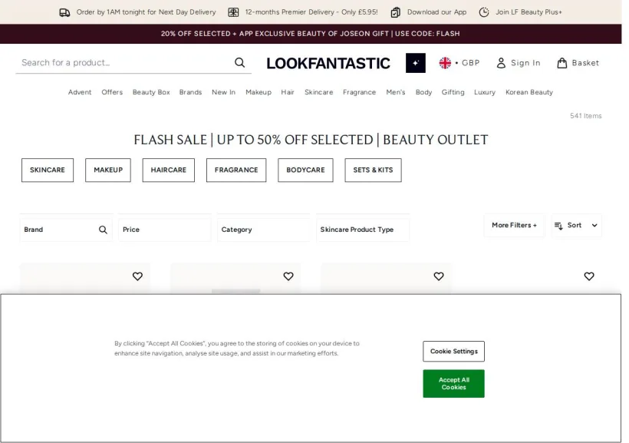The image size is (629, 443).
Task: Open the Men's menu item
Action: [x=396, y=92]
